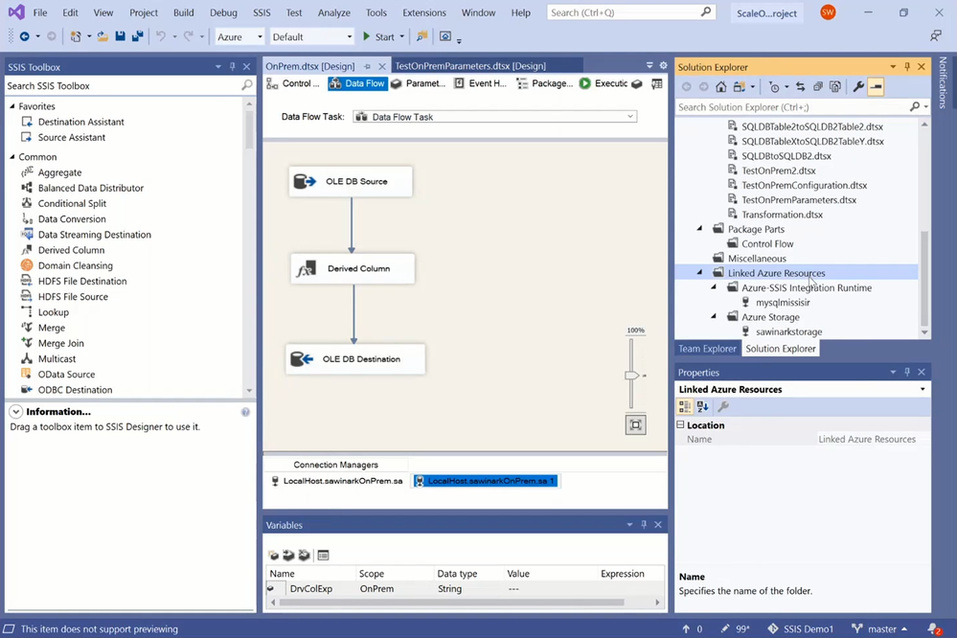Toggle auto-hide pin on Solution Explorer
The height and width of the screenshot is (638, 957).
pyautogui.click(x=907, y=66)
